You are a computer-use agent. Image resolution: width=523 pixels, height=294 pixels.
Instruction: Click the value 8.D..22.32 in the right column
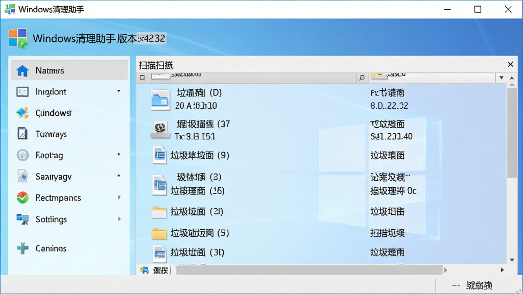[389, 106]
